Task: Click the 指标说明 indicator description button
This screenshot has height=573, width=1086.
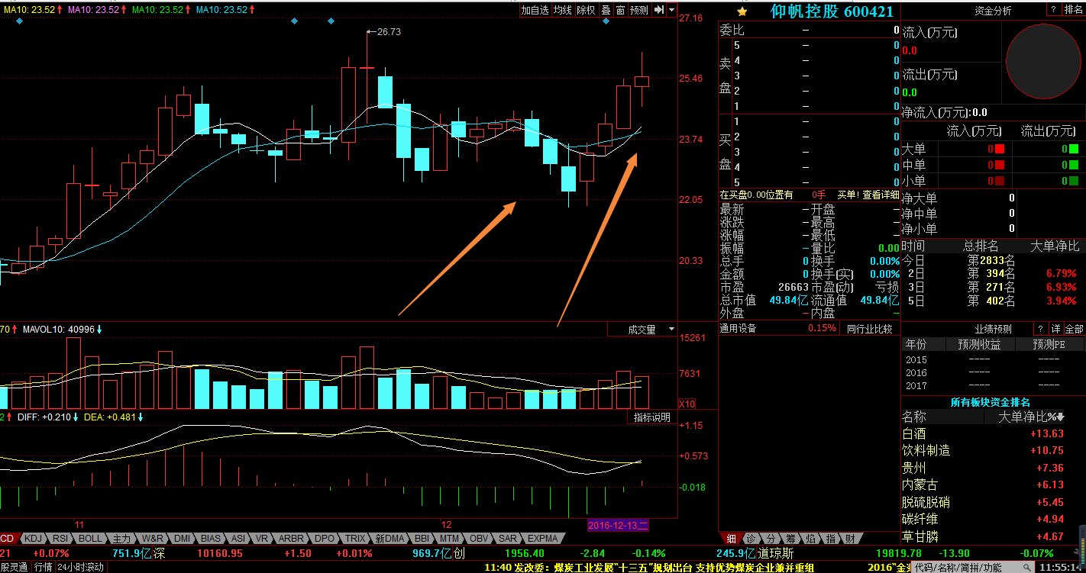Action: coord(651,417)
